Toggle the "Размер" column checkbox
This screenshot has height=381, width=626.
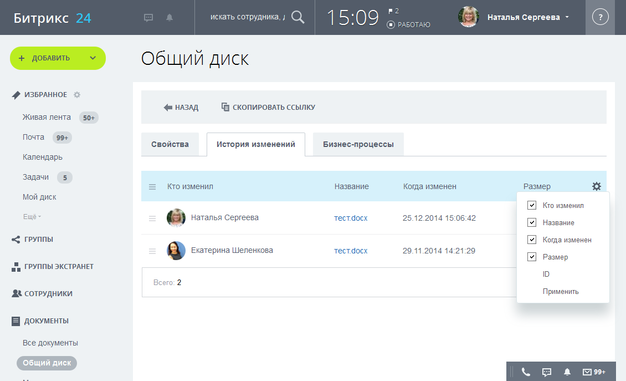click(x=532, y=257)
